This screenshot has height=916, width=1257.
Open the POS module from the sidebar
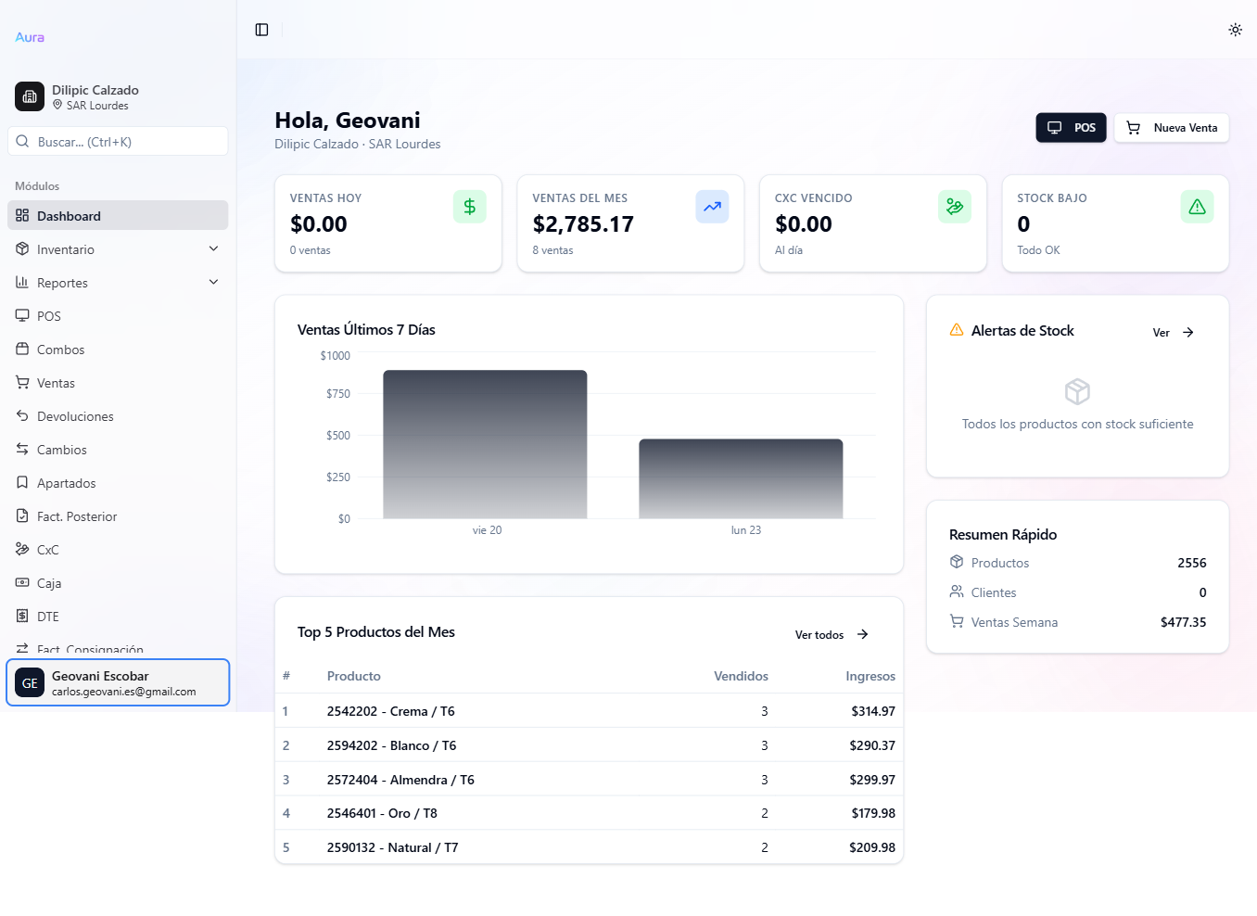click(50, 315)
